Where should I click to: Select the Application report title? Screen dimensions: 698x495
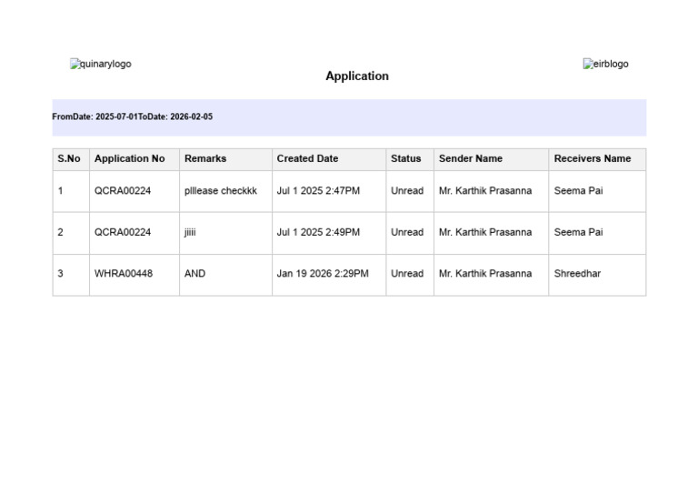click(x=357, y=76)
